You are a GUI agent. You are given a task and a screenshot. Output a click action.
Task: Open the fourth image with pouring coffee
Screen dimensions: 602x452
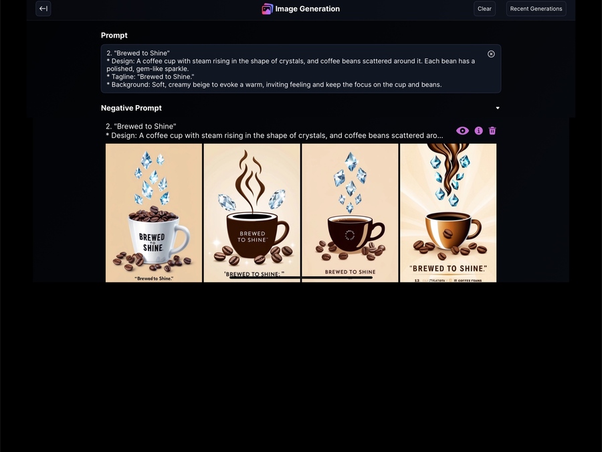point(448,213)
